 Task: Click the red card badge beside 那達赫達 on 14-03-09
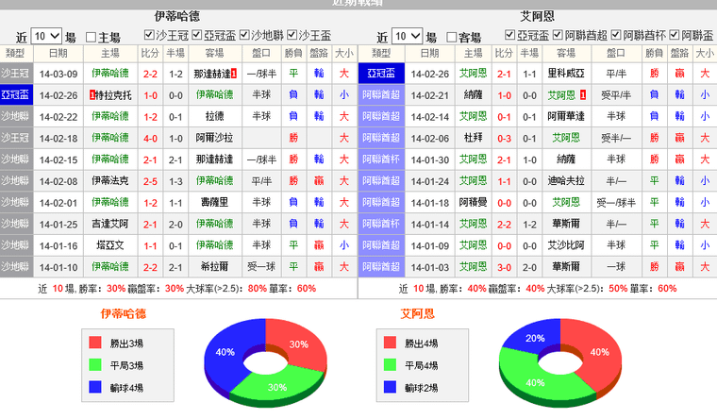(234, 74)
